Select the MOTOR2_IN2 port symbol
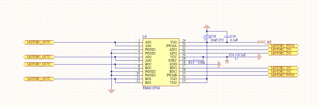Screen dimensions: 318x107 point(283,72)
